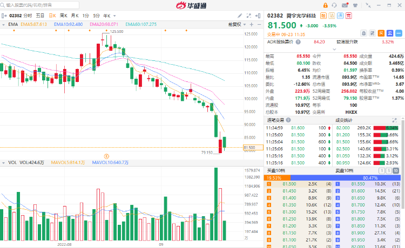The width and height of the screenshot is (405, 248).
Task: Switch chart to 分时 view
Action: coord(28,16)
